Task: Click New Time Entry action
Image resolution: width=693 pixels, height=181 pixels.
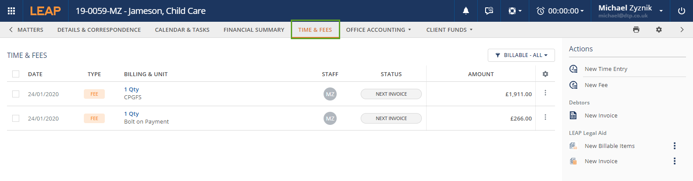Action: pyautogui.click(x=606, y=69)
